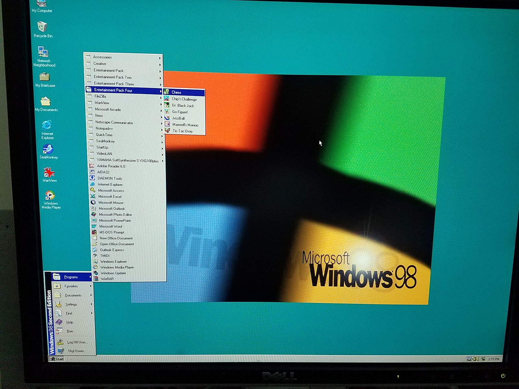The image size is (519, 389).
Task: Click the Microsoft Word icon
Action: [94, 226]
